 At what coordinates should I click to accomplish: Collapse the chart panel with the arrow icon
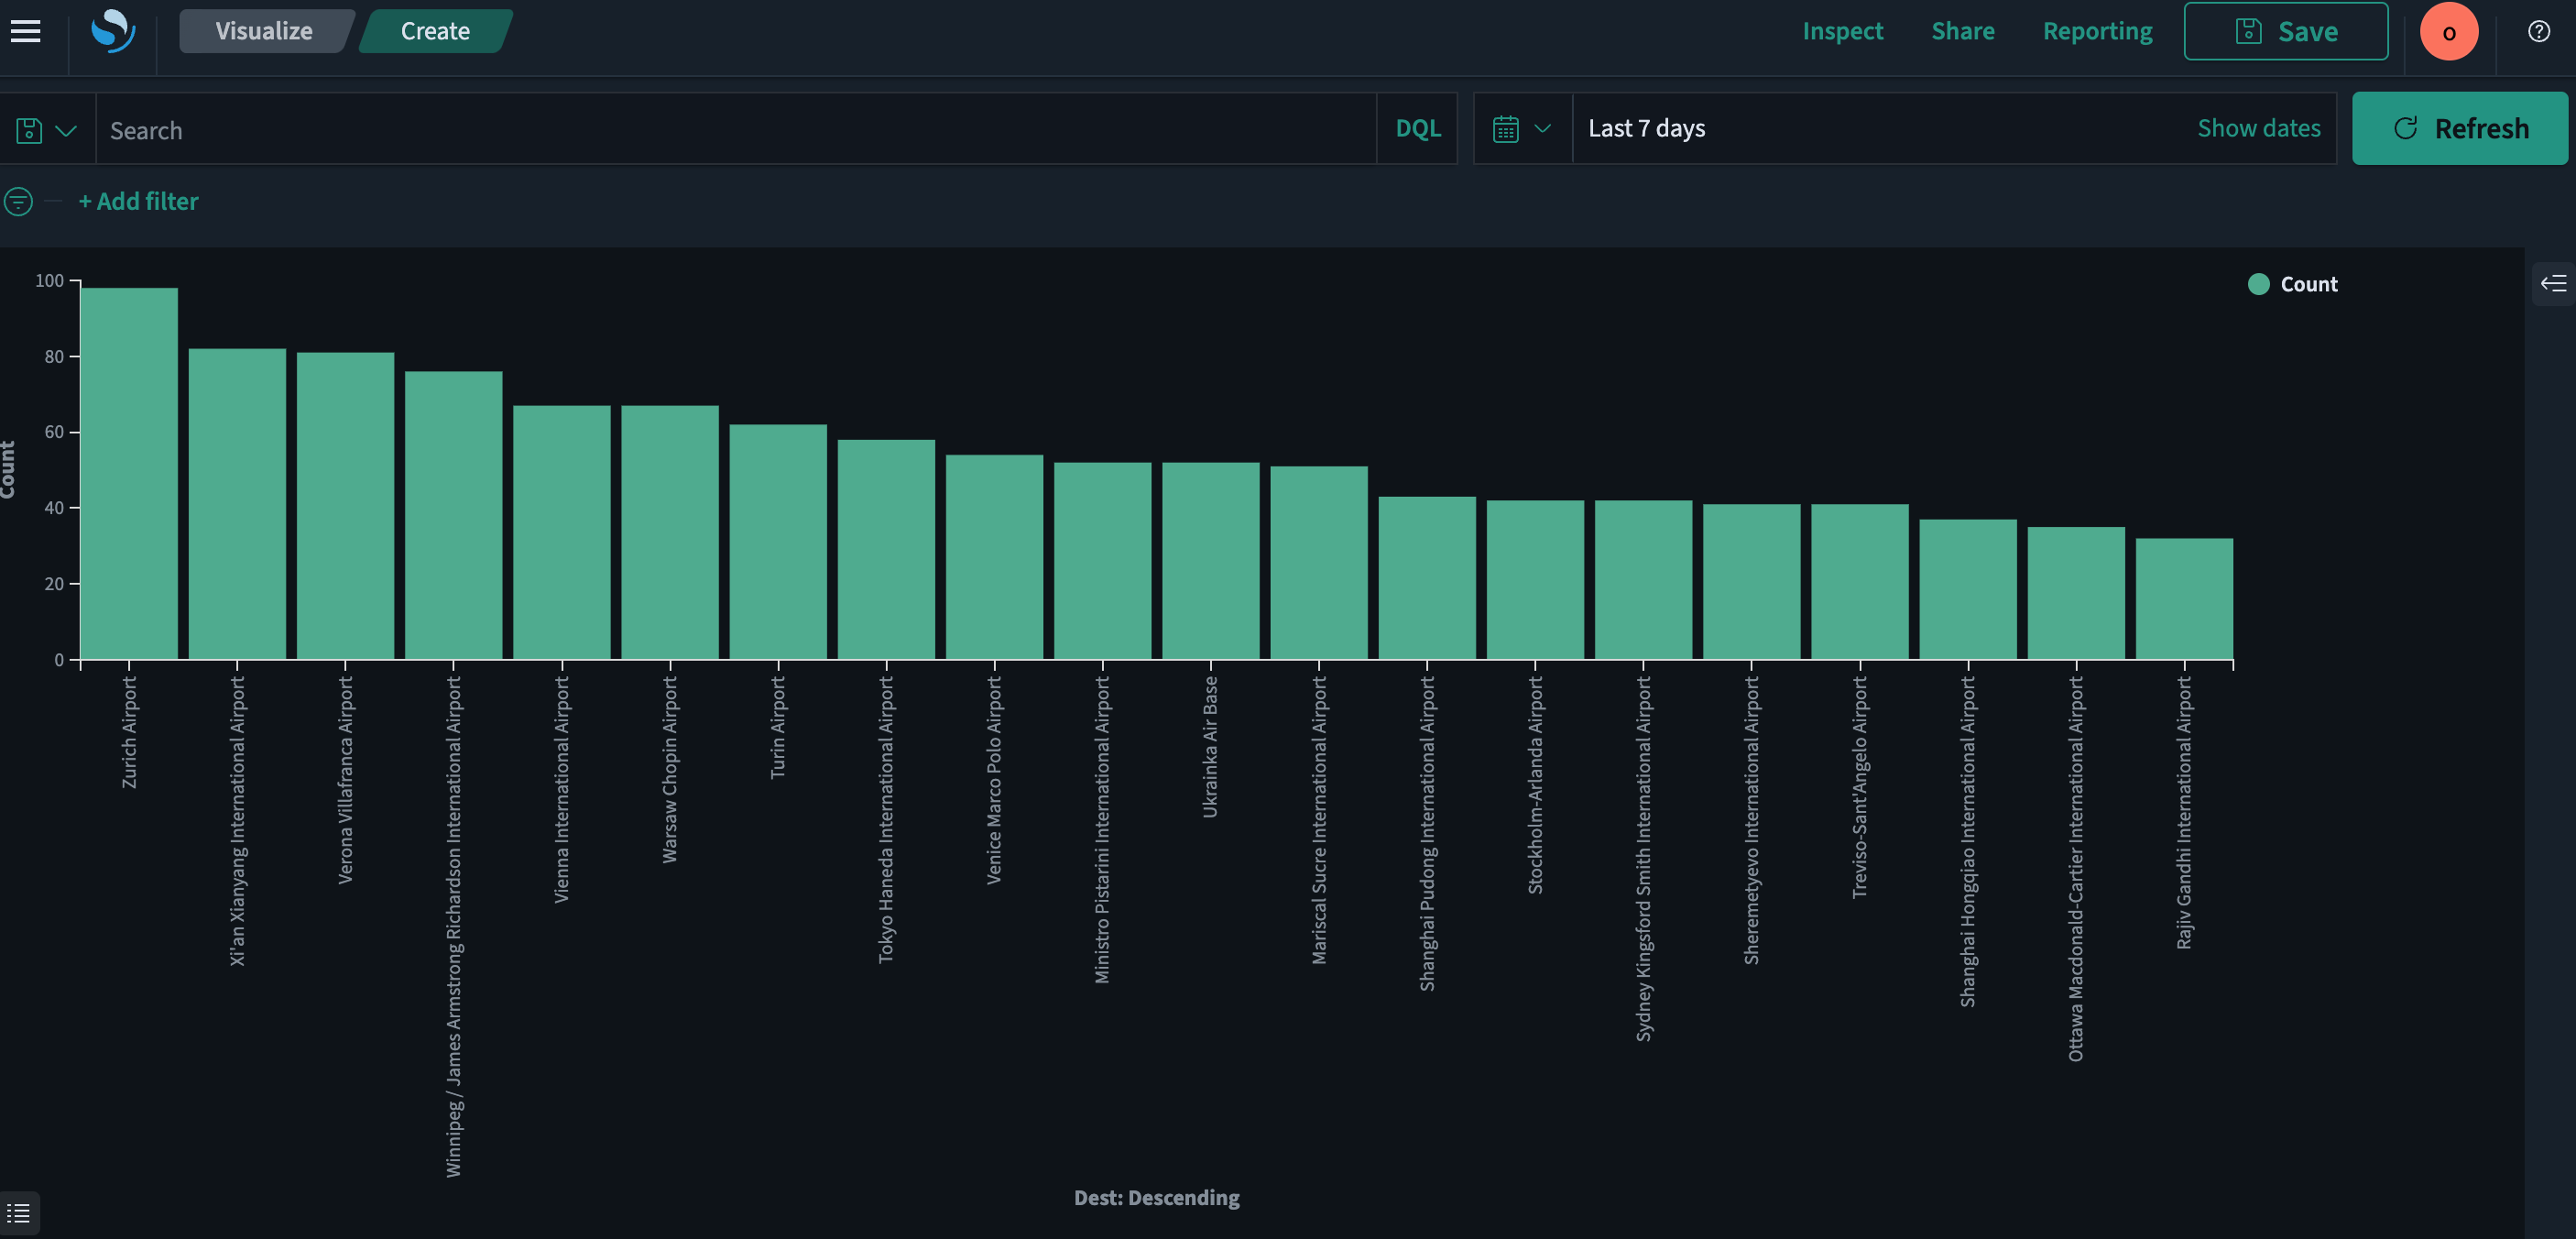[x=2553, y=284]
